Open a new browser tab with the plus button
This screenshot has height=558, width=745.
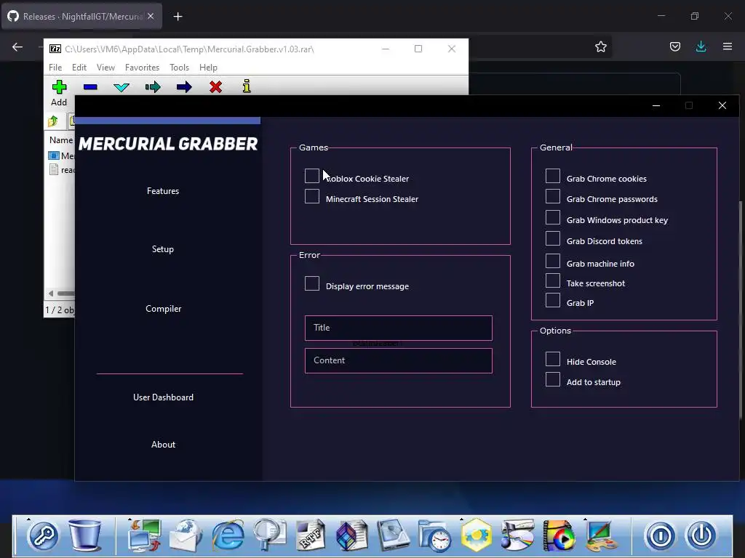coord(178,17)
